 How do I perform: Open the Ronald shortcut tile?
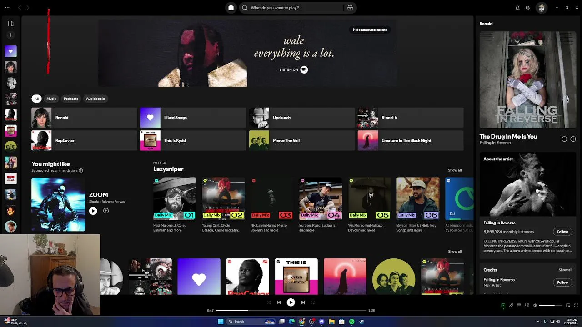[84, 118]
